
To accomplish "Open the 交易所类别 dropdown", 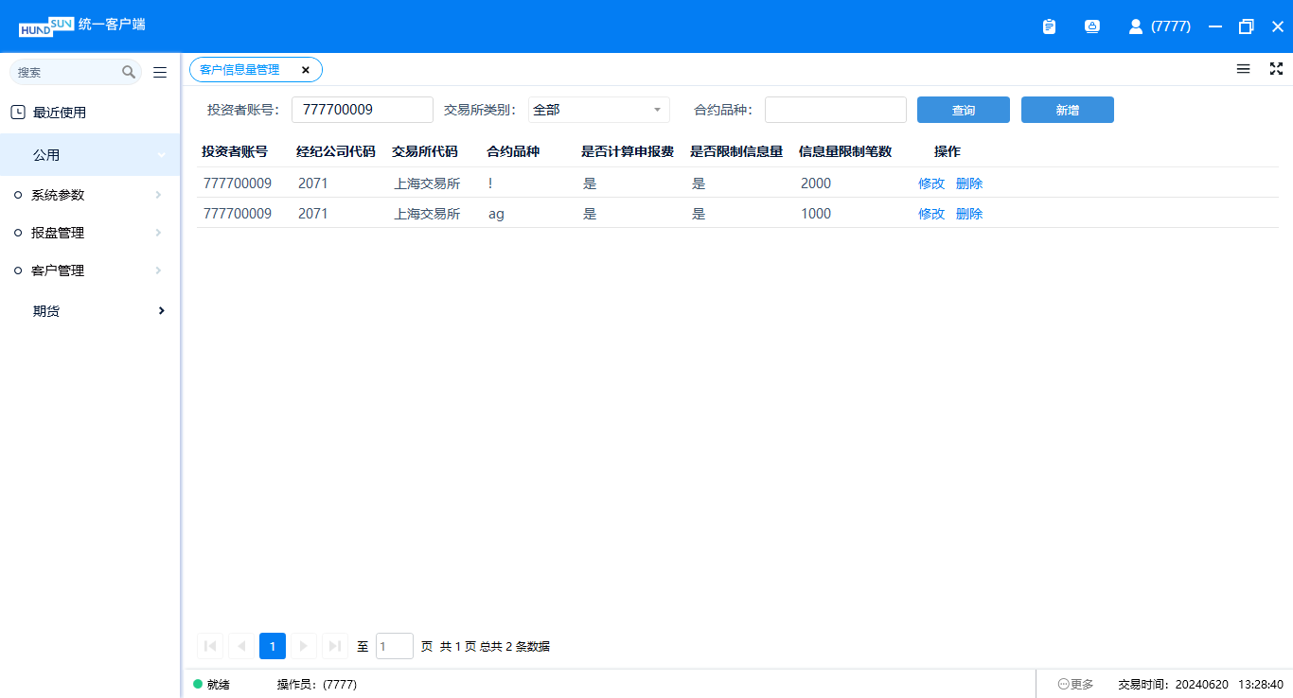I will click(x=598, y=110).
